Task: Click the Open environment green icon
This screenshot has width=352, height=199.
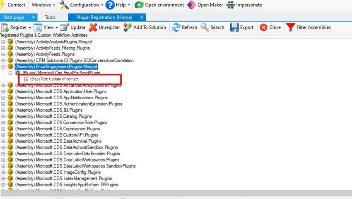Action: [139, 5]
